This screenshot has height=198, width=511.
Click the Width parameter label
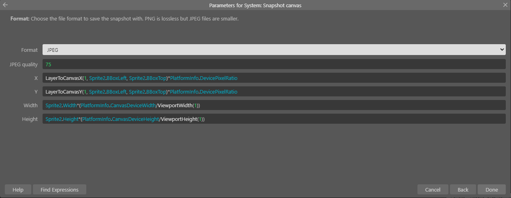pyautogui.click(x=31, y=105)
